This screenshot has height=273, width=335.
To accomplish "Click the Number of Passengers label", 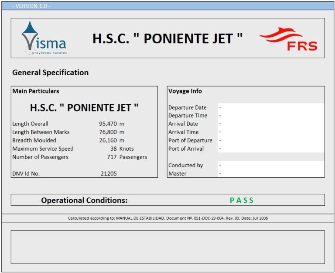I will [41, 157].
